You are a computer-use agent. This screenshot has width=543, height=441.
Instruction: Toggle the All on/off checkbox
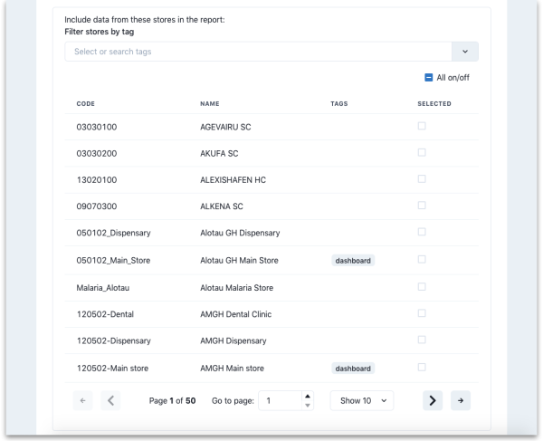coord(429,78)
